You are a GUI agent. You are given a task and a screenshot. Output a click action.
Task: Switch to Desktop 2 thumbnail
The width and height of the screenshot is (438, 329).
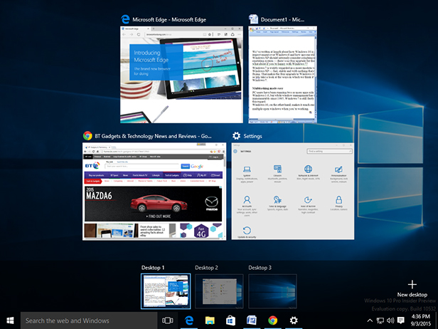pos(219,291)
